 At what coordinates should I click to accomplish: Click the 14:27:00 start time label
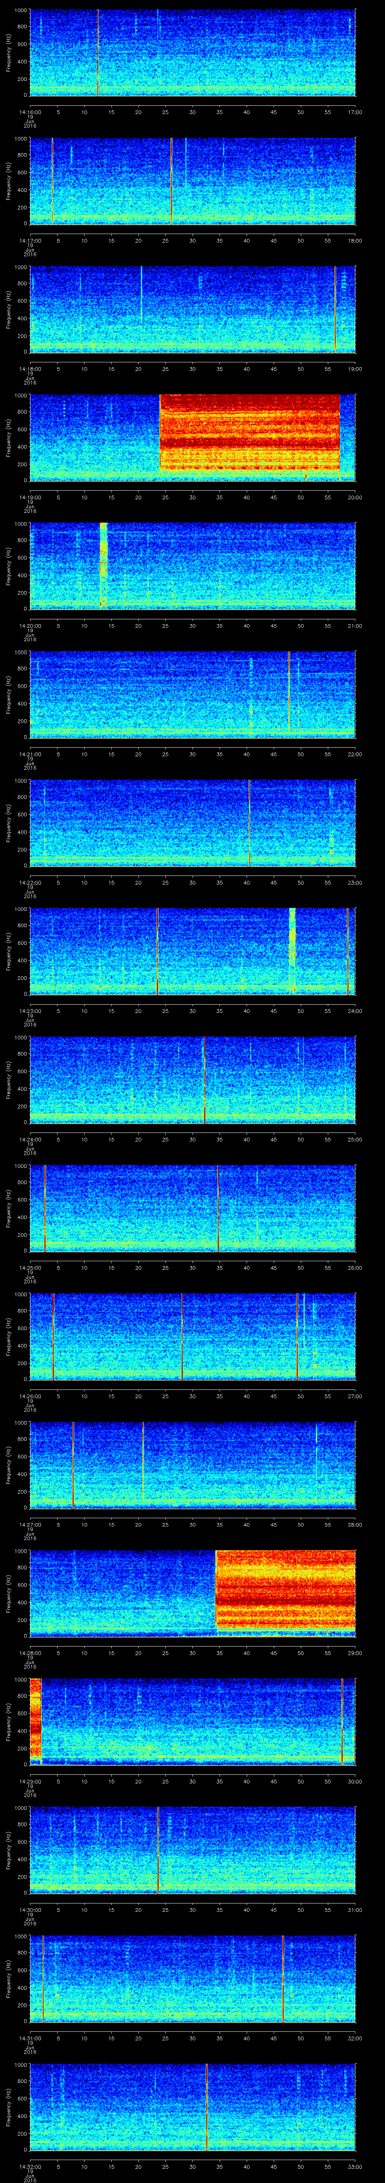tap(30, 1525)
